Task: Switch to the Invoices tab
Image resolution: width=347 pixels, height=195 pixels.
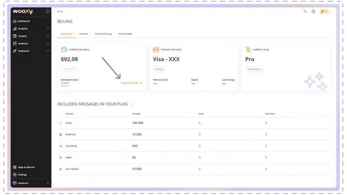Action: (83, 34)
